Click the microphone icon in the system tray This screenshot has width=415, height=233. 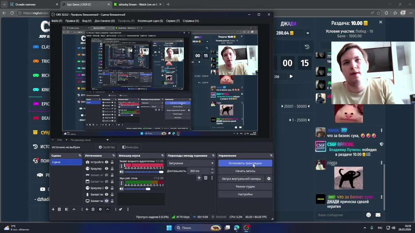click(x=372, y=228)
